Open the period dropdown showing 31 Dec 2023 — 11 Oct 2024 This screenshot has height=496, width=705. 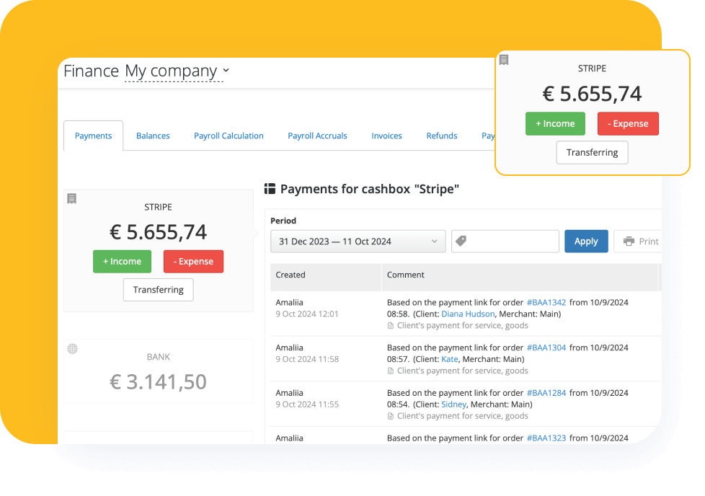(358, 241)
